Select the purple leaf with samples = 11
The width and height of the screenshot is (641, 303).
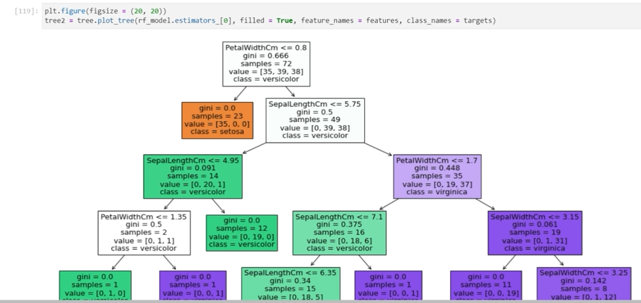[x=486, y=286]
